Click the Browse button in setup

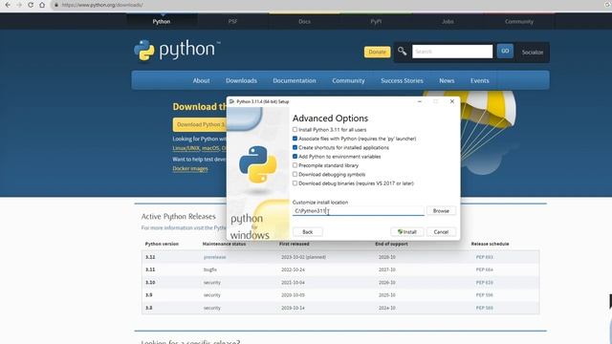pos(441,210)
